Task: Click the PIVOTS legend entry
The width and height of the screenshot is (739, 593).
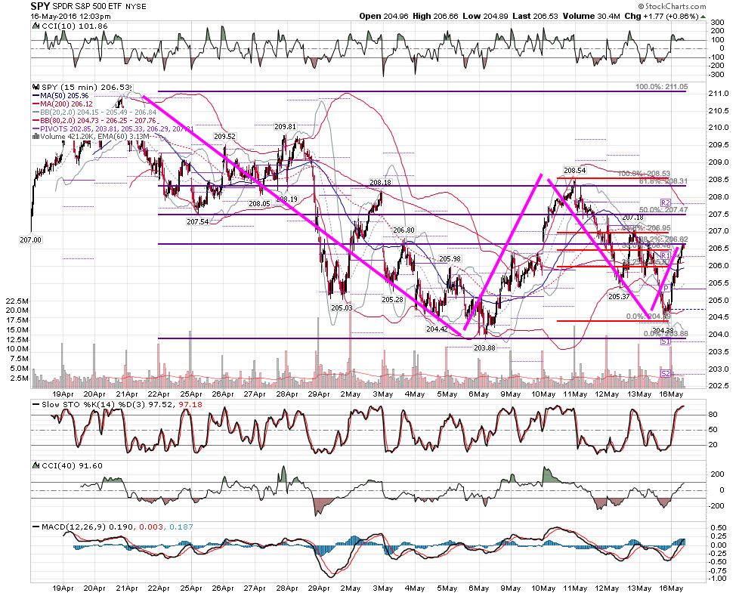Action: coord(117,128)
